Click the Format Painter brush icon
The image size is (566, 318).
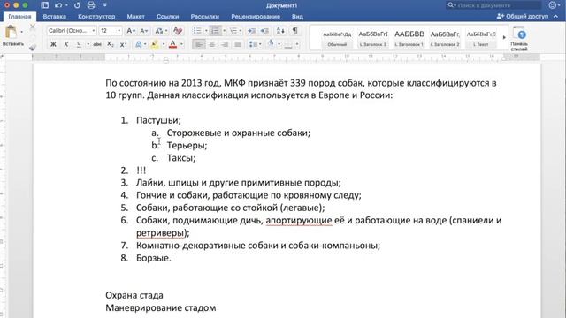tap(33, 47)
